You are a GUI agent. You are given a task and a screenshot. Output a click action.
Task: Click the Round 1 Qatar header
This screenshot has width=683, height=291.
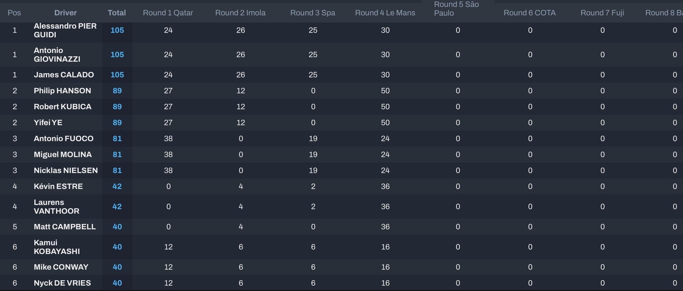point(168,13)
